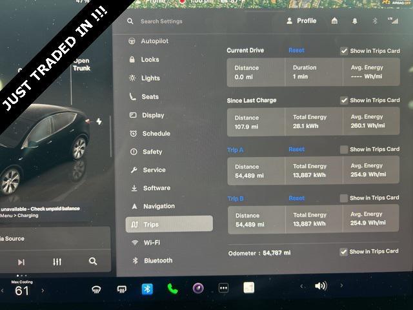Select the highlighted Trips menu item
The height and width of the screenshot is (310, 413).
(x=169, y=224)
